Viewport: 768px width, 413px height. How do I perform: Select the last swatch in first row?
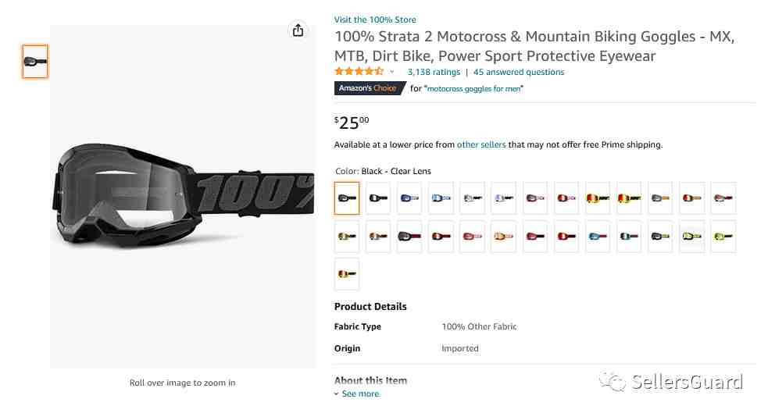[723, 198]
